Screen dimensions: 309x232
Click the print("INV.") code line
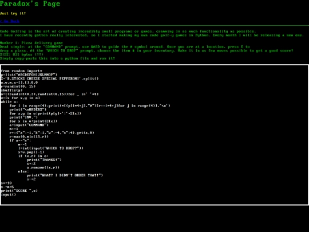pyautogui.click(x=23, y=117)
